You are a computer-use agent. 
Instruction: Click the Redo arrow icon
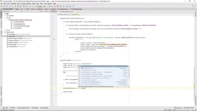tap(12, 6)
